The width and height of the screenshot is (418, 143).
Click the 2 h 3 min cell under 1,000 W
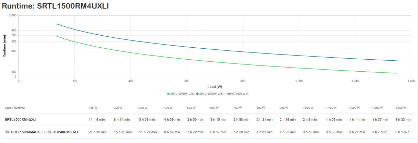click(x=310, y=120)
